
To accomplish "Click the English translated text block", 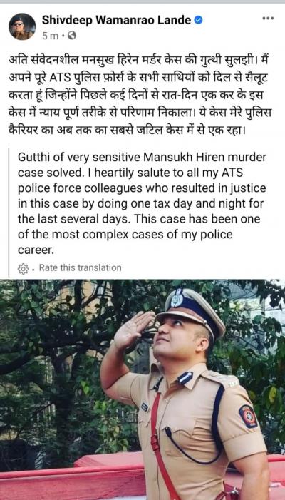I will 142,203.
